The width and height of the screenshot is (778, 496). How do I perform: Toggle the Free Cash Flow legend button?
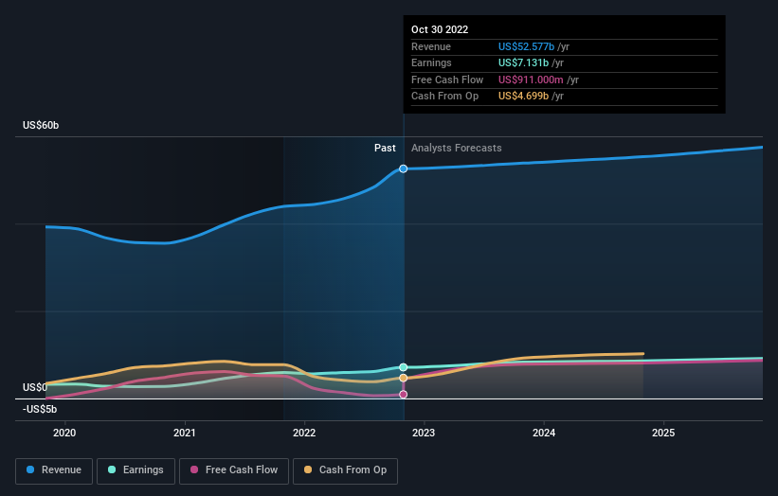[x=234, y=470]
